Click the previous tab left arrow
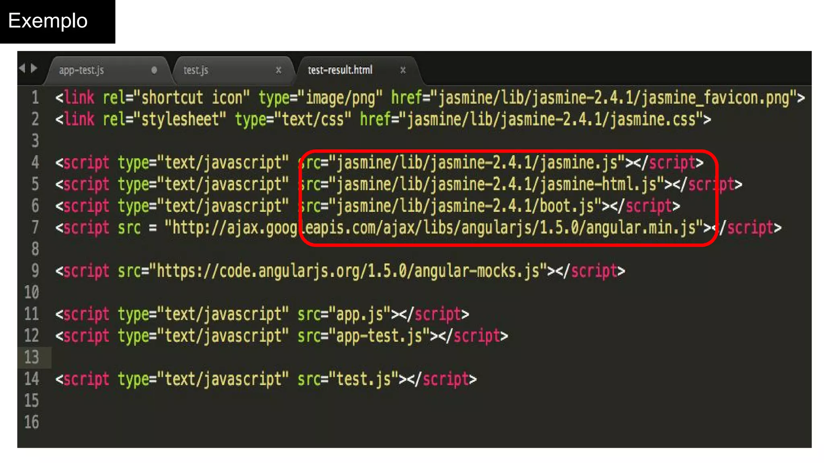The height and width of the screenshot is (463, 824). [x=22, y=68]
